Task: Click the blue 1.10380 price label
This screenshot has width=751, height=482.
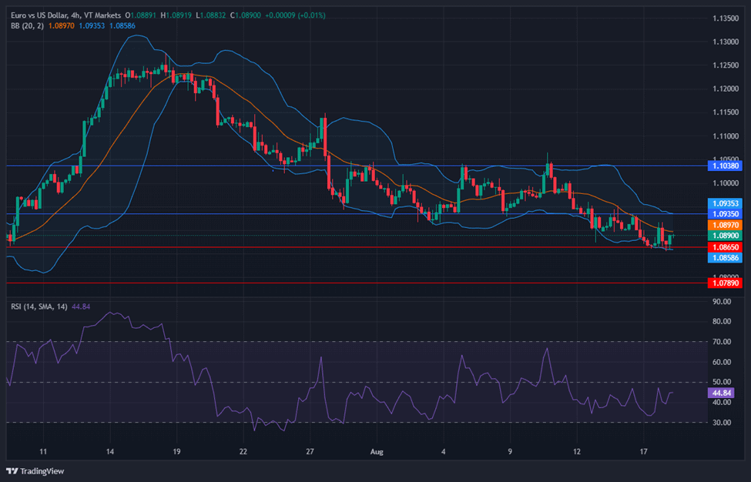Action: point(725,166)
